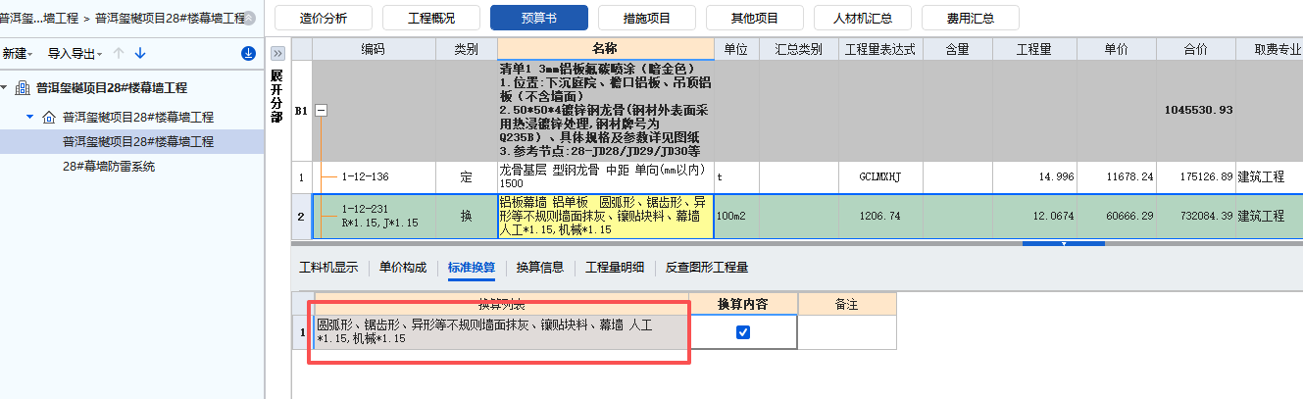1303x399 pixels.
Task: Click the name cell 龙骨基层 型钢龙骨
Action: tap(606, 177)
